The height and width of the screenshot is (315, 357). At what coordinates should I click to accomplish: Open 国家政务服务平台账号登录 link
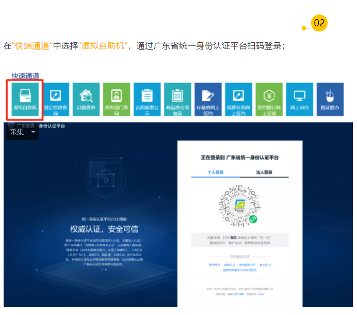tap(240, 270)
